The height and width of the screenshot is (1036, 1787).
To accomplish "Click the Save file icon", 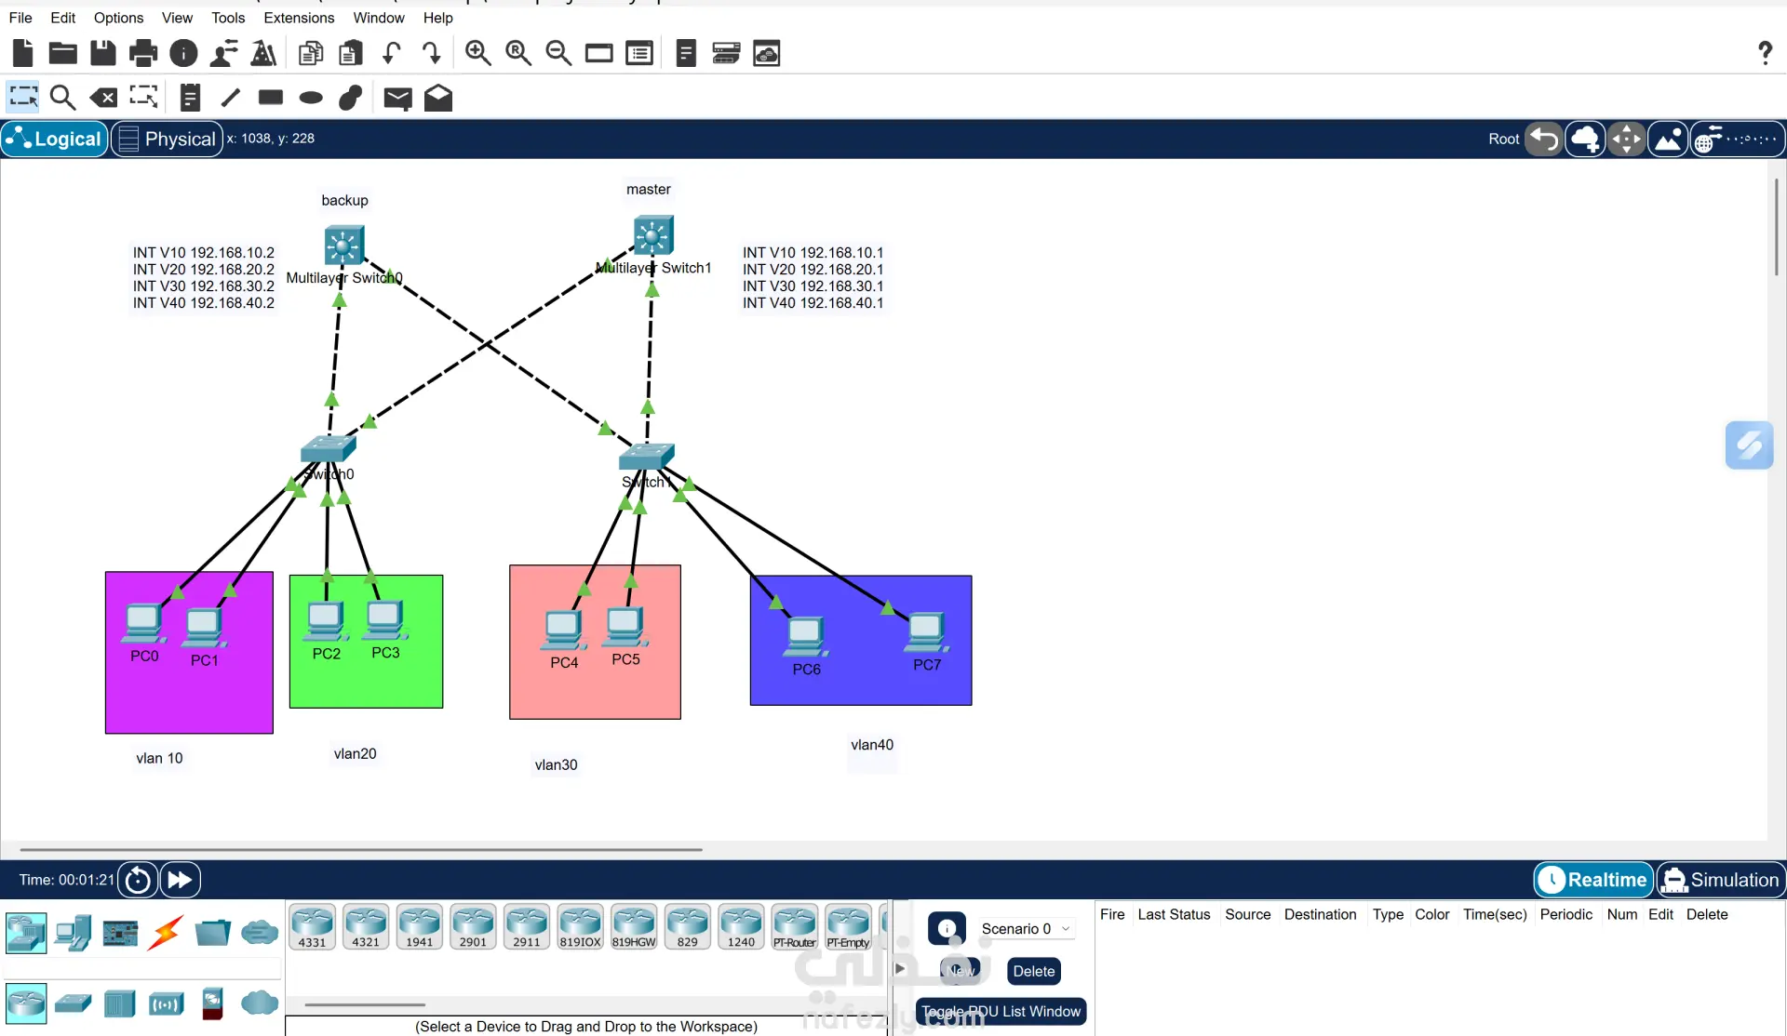I will click(x=103, y=53).
